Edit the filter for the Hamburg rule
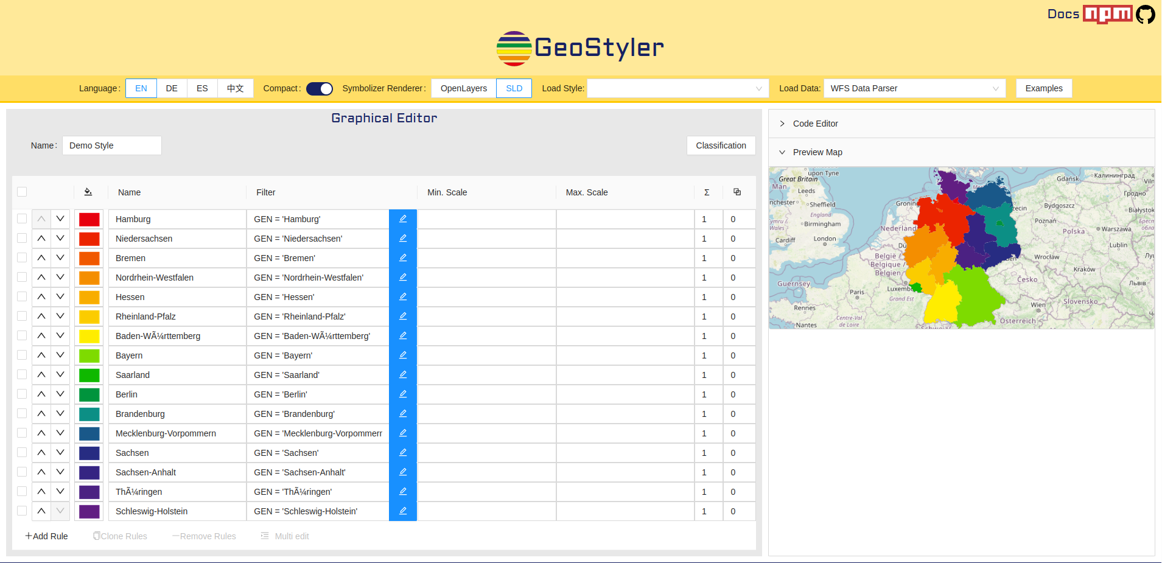Viewport: 1162px width, 563px height. coord(402,219)
